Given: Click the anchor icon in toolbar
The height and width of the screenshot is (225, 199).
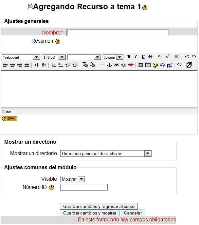Looking at the screenshot, I should point(109,65).
